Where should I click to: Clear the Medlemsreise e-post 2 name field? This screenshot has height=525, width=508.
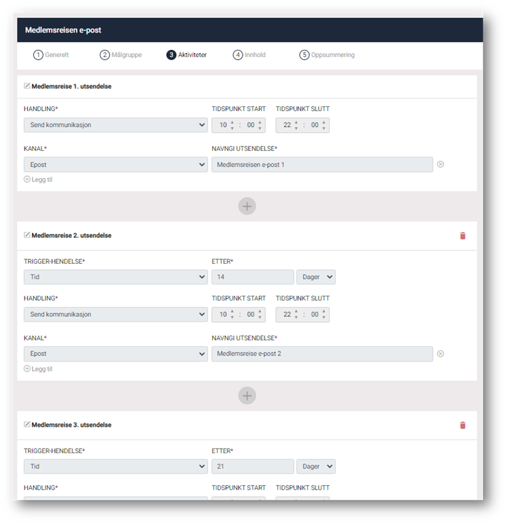point(440,354)
